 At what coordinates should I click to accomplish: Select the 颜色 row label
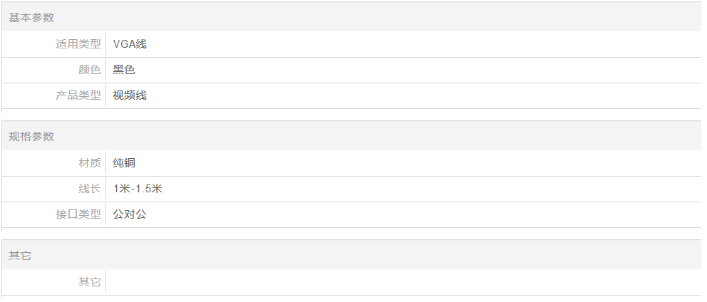[x=90, y=70]
